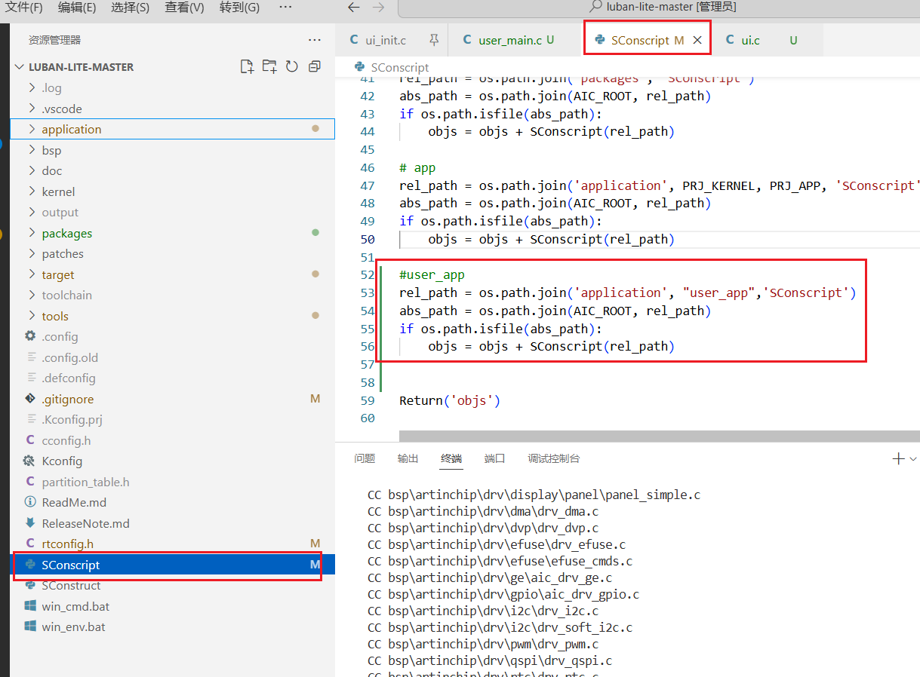Open rtconfig.h from the explorer

172,544
